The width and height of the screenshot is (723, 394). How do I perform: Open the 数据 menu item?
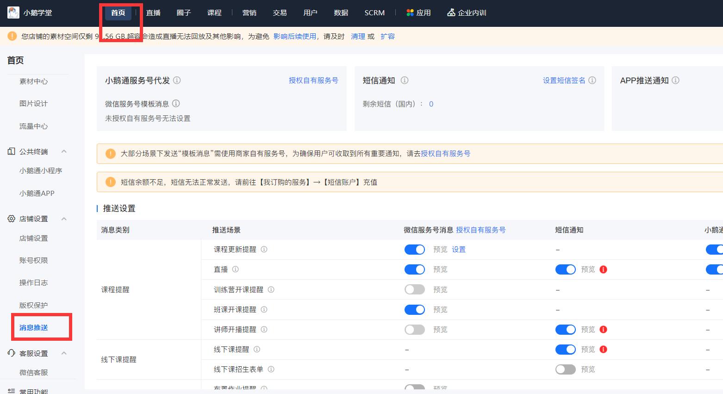point(341,13)
